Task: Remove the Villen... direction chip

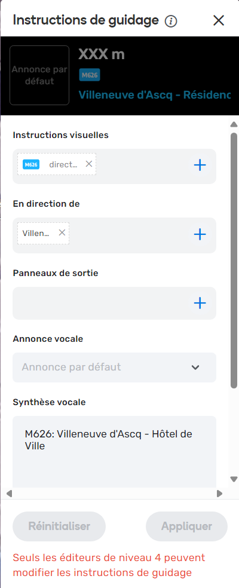Action: 62,232
